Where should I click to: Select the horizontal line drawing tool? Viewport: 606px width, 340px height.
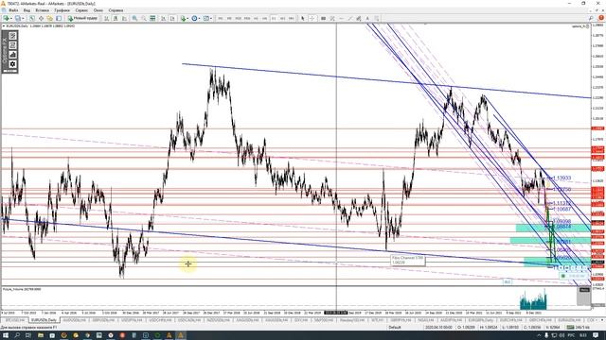click(x=341, y=18)
